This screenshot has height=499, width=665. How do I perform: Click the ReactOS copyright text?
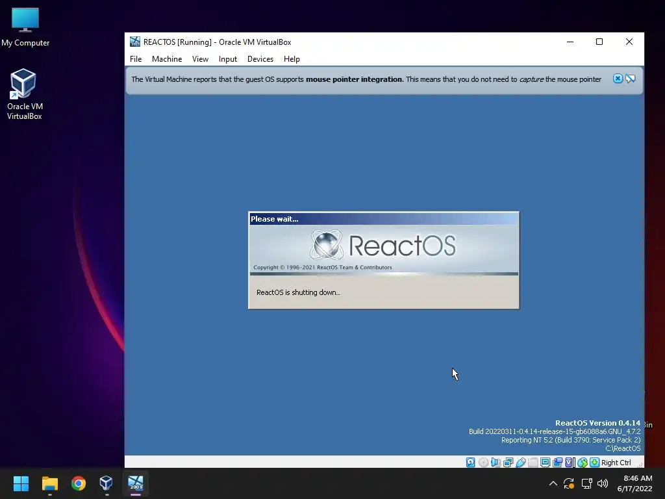[x=323, y=267]
